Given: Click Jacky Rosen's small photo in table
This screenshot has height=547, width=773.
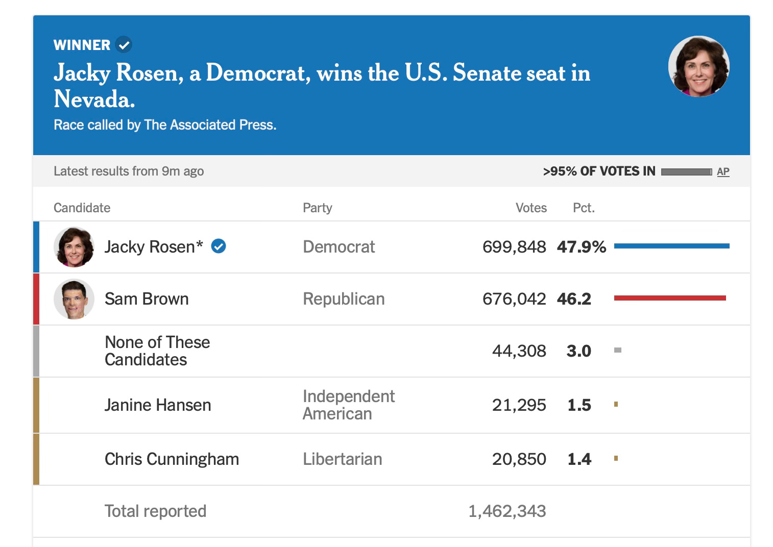Looking at the screenshot, I should (74, 247).
